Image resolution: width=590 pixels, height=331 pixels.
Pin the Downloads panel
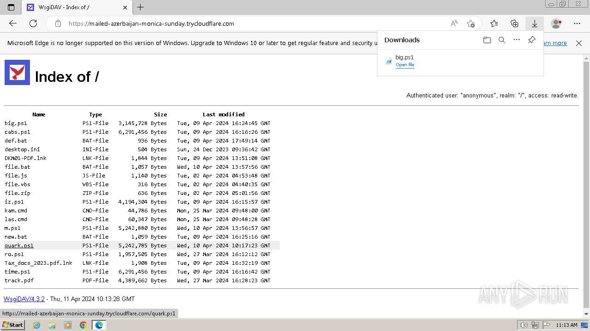point(531,40)
